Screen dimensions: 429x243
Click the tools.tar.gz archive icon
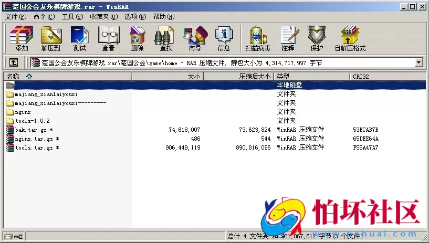[x=10, y=147]
